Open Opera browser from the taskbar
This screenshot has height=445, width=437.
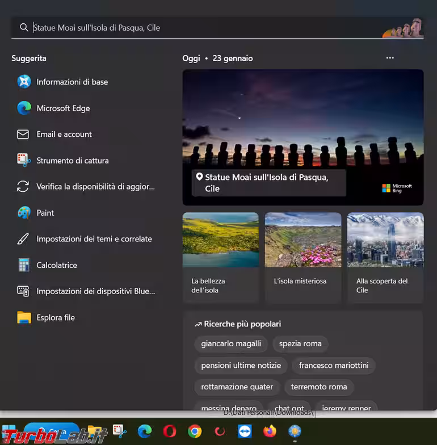click(170, 432)
